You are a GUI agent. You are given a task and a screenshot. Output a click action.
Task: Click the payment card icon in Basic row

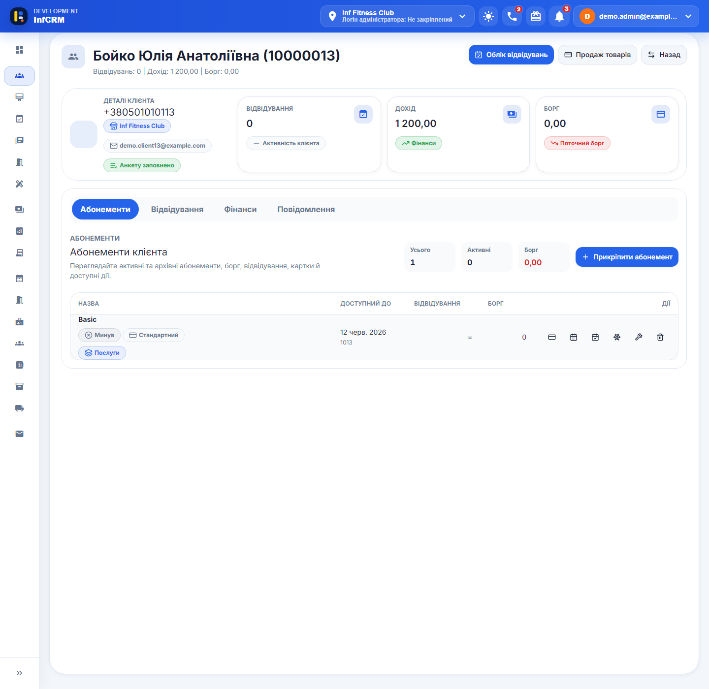point(552,337)
